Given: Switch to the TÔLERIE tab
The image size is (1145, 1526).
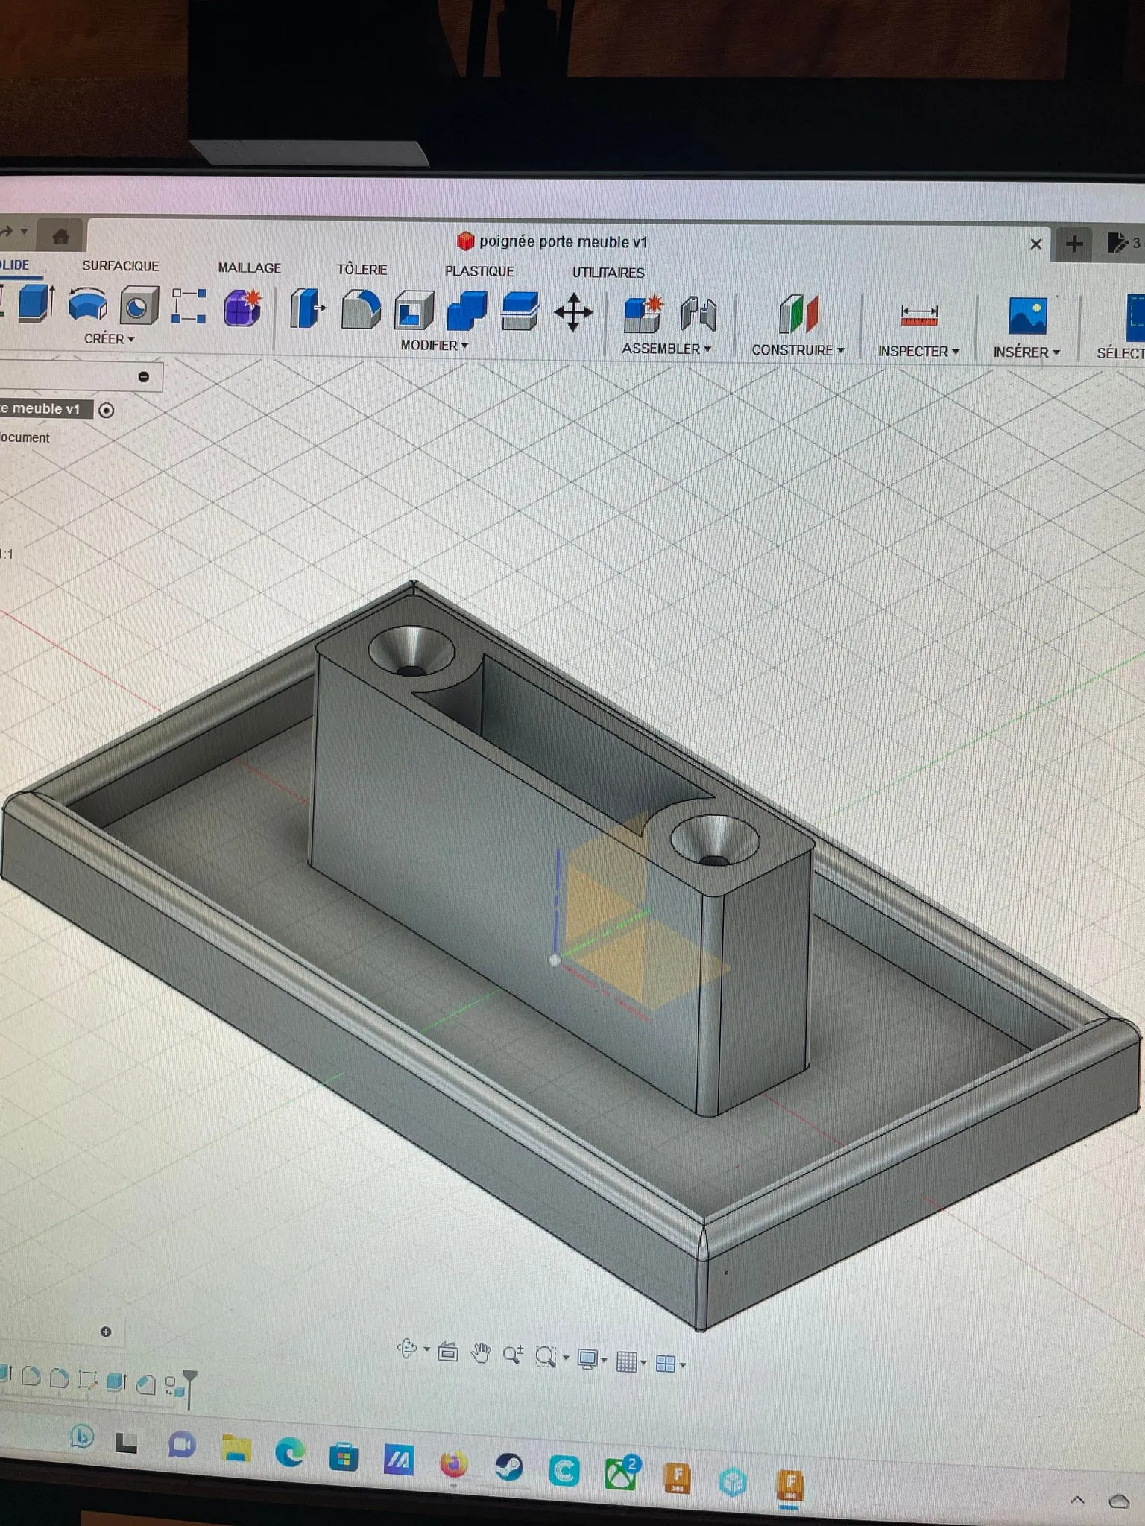Looking at the screenshot, I should point(362,270).
